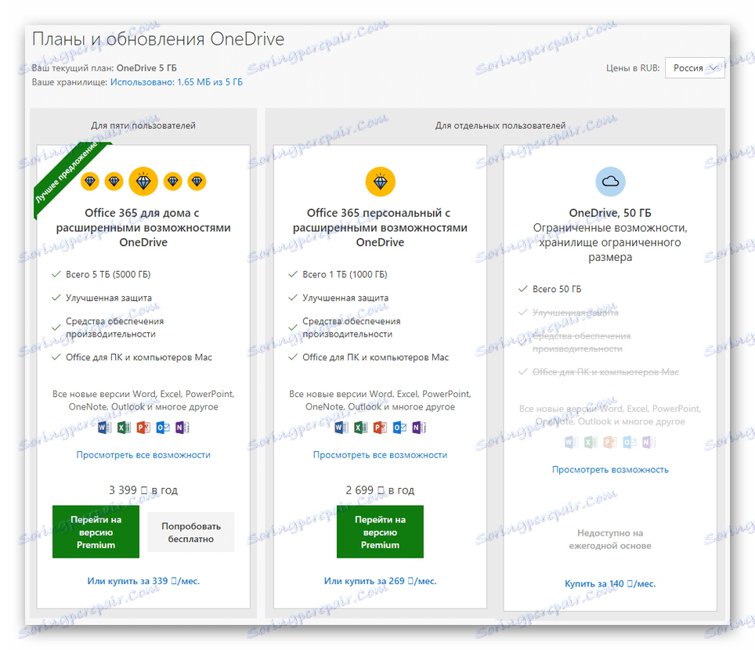Click the Попробовать бесплатно button

tap(191, 533)
